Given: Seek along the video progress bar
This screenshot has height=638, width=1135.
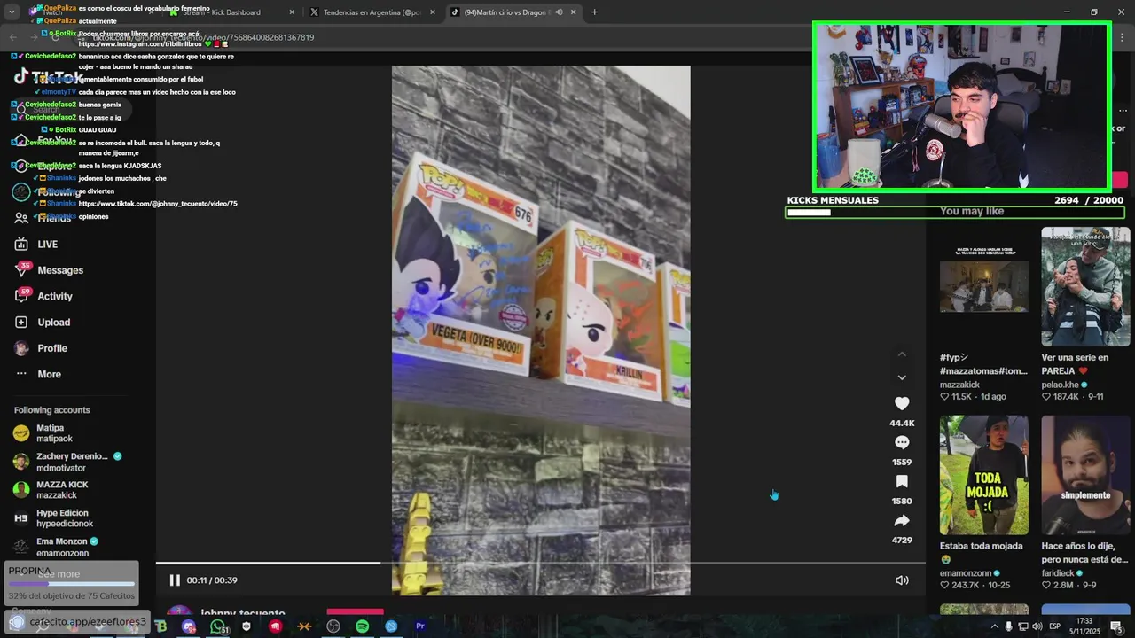Looking at the screenshot, I should pyautogui.click(x=541, y=563).
